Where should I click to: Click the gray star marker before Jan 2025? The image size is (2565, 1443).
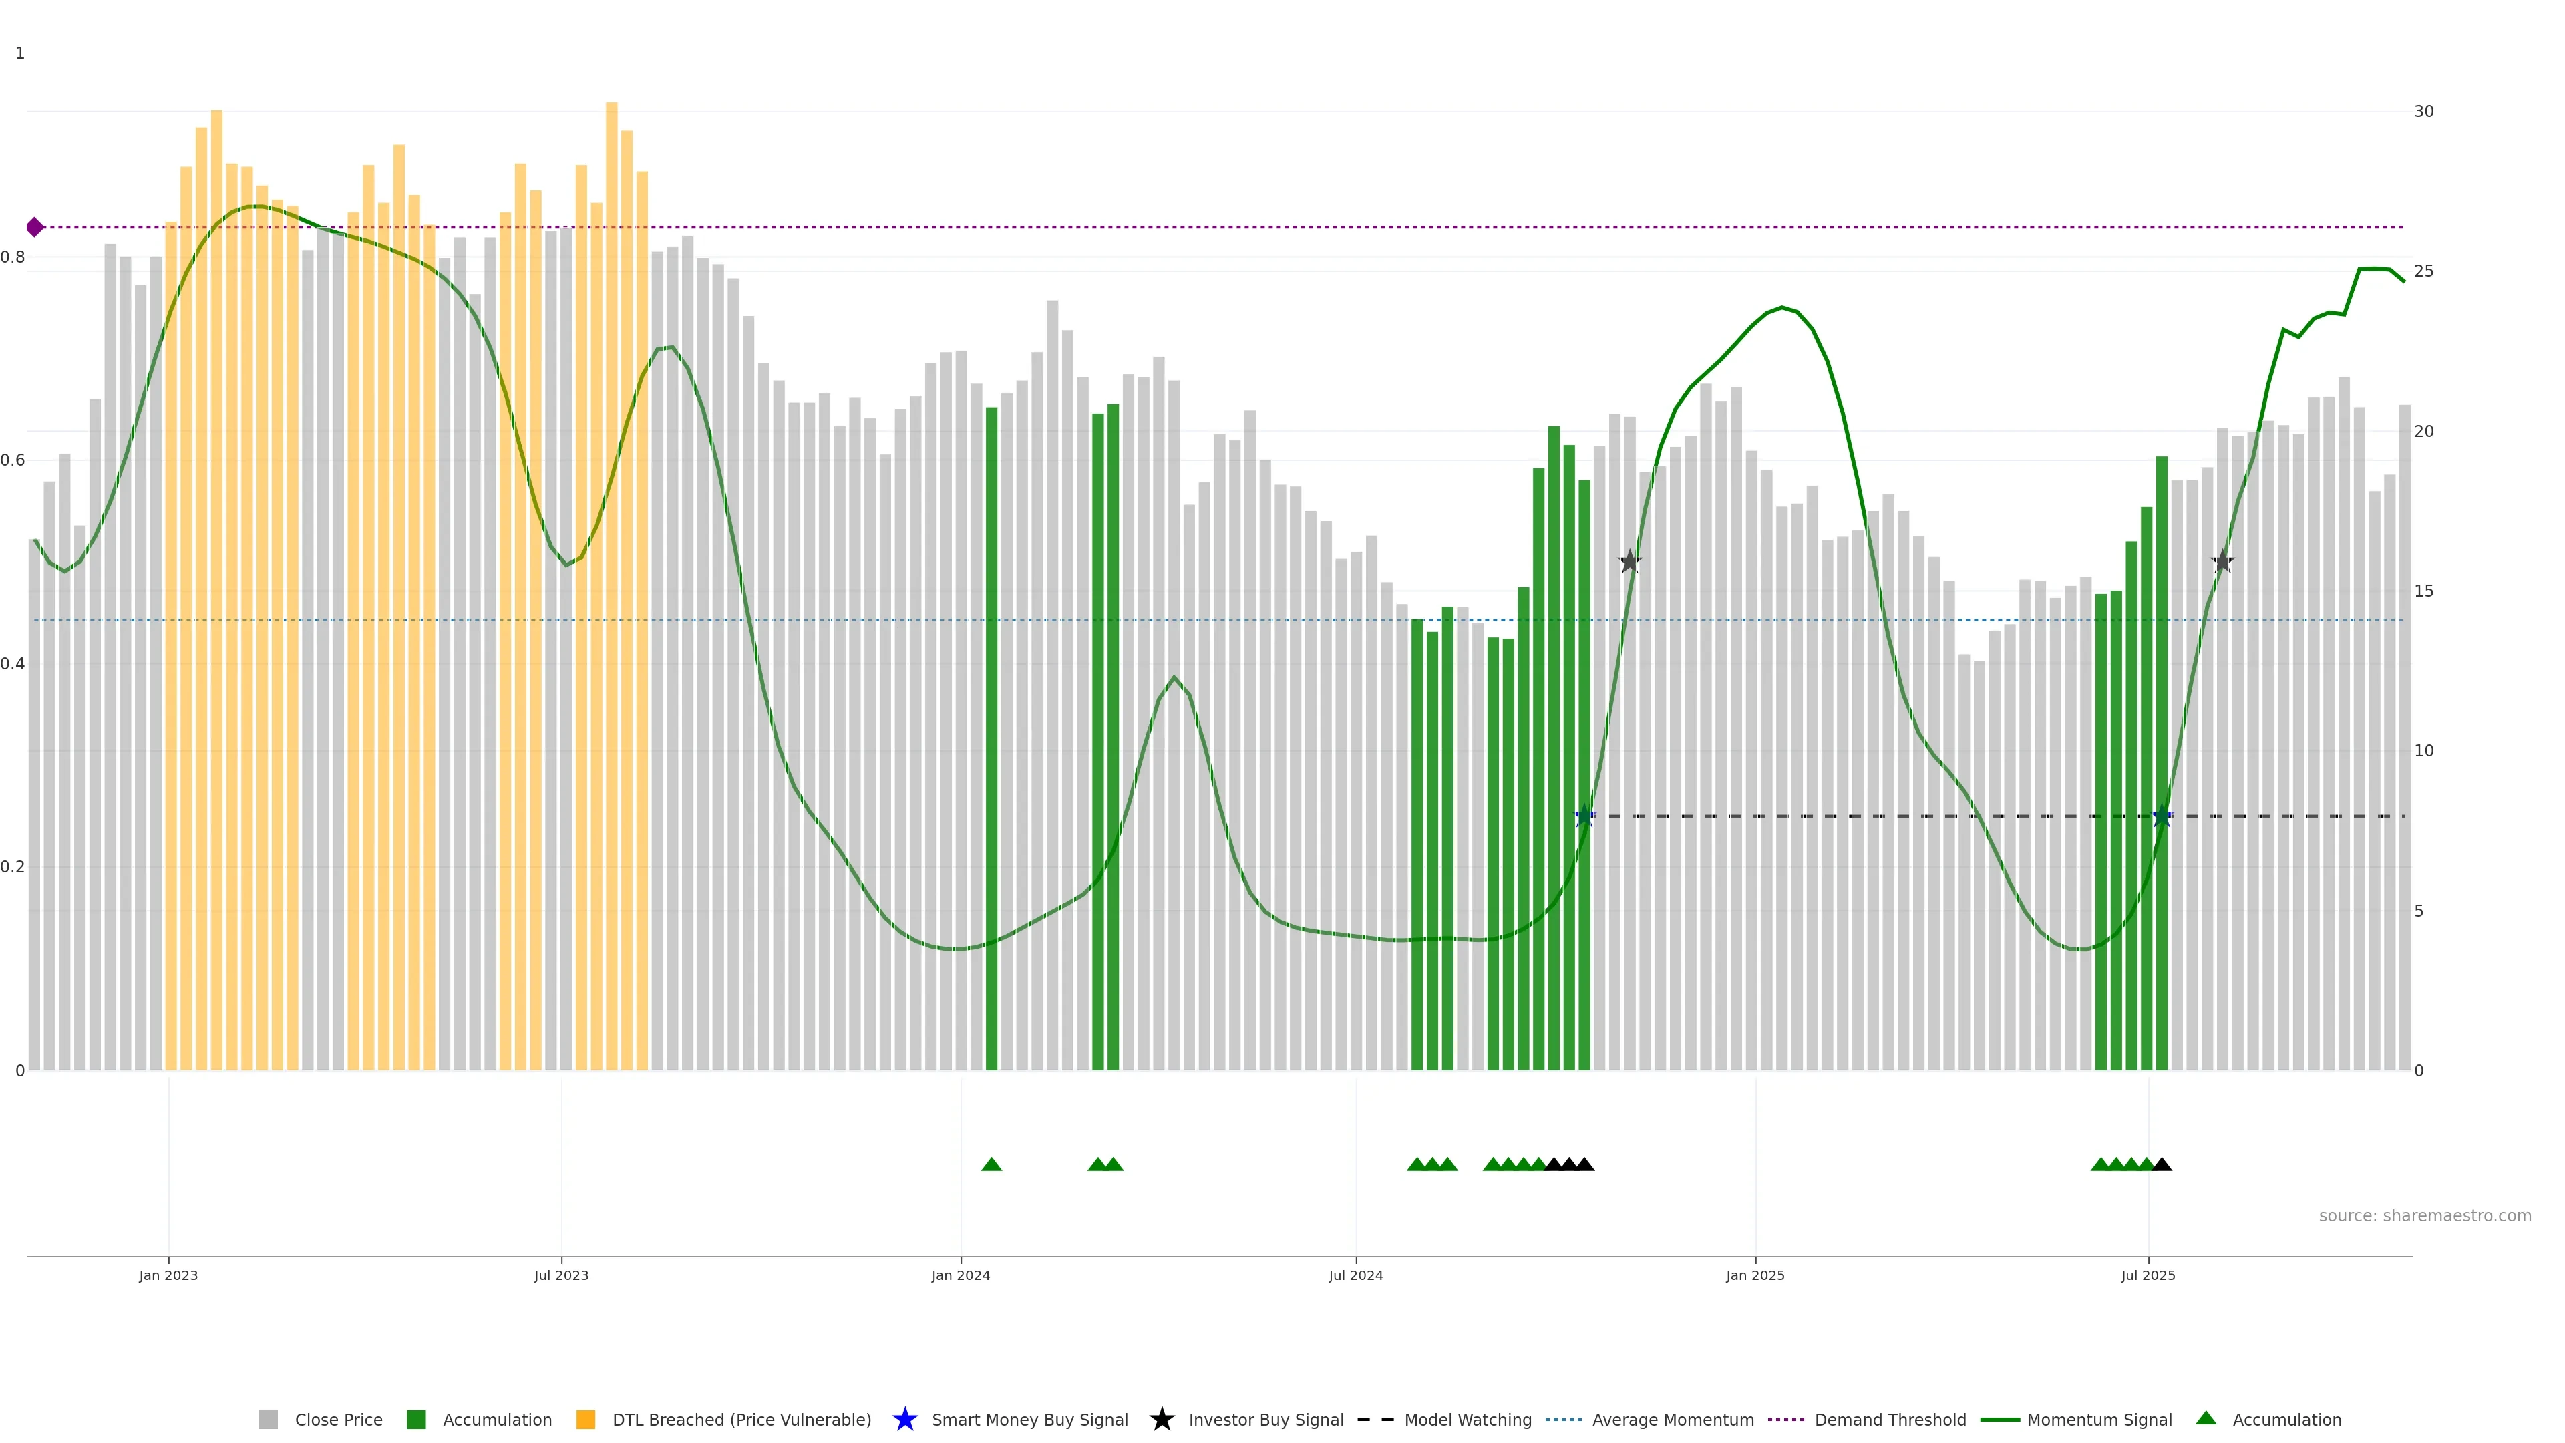click(1629, 562)
